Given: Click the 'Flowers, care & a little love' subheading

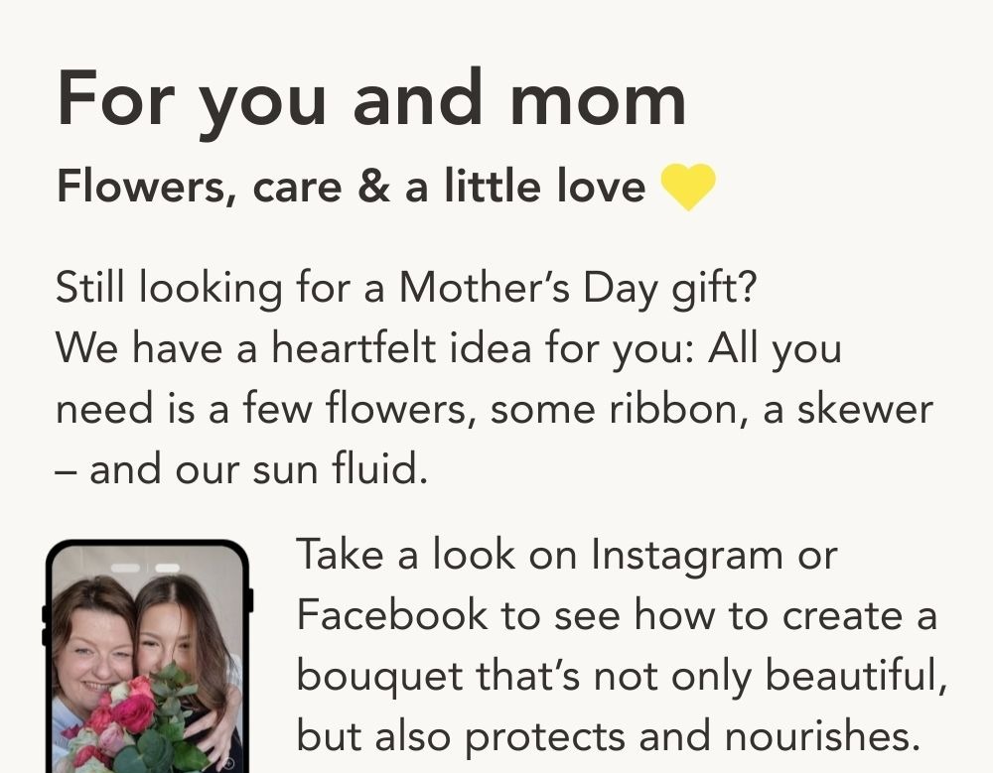Looking at the screenshot, I should (x=352, y=187).
